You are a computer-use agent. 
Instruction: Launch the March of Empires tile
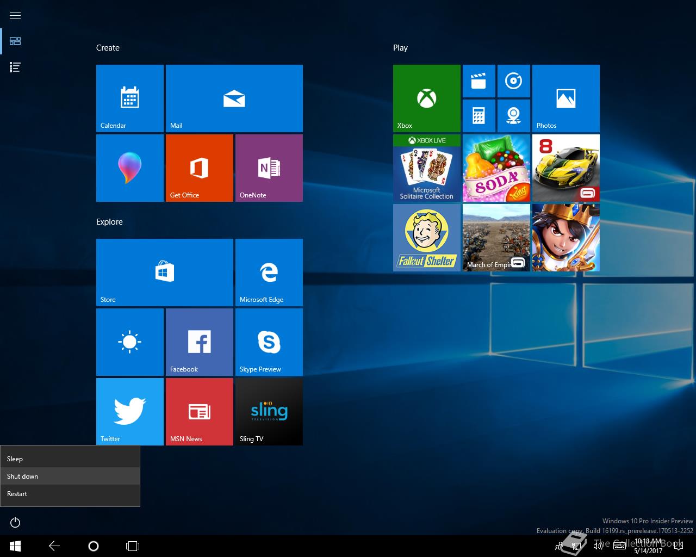(x=496, y=238)
